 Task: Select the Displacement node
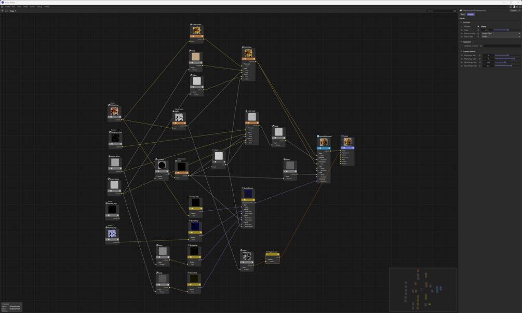pos(272,257)
